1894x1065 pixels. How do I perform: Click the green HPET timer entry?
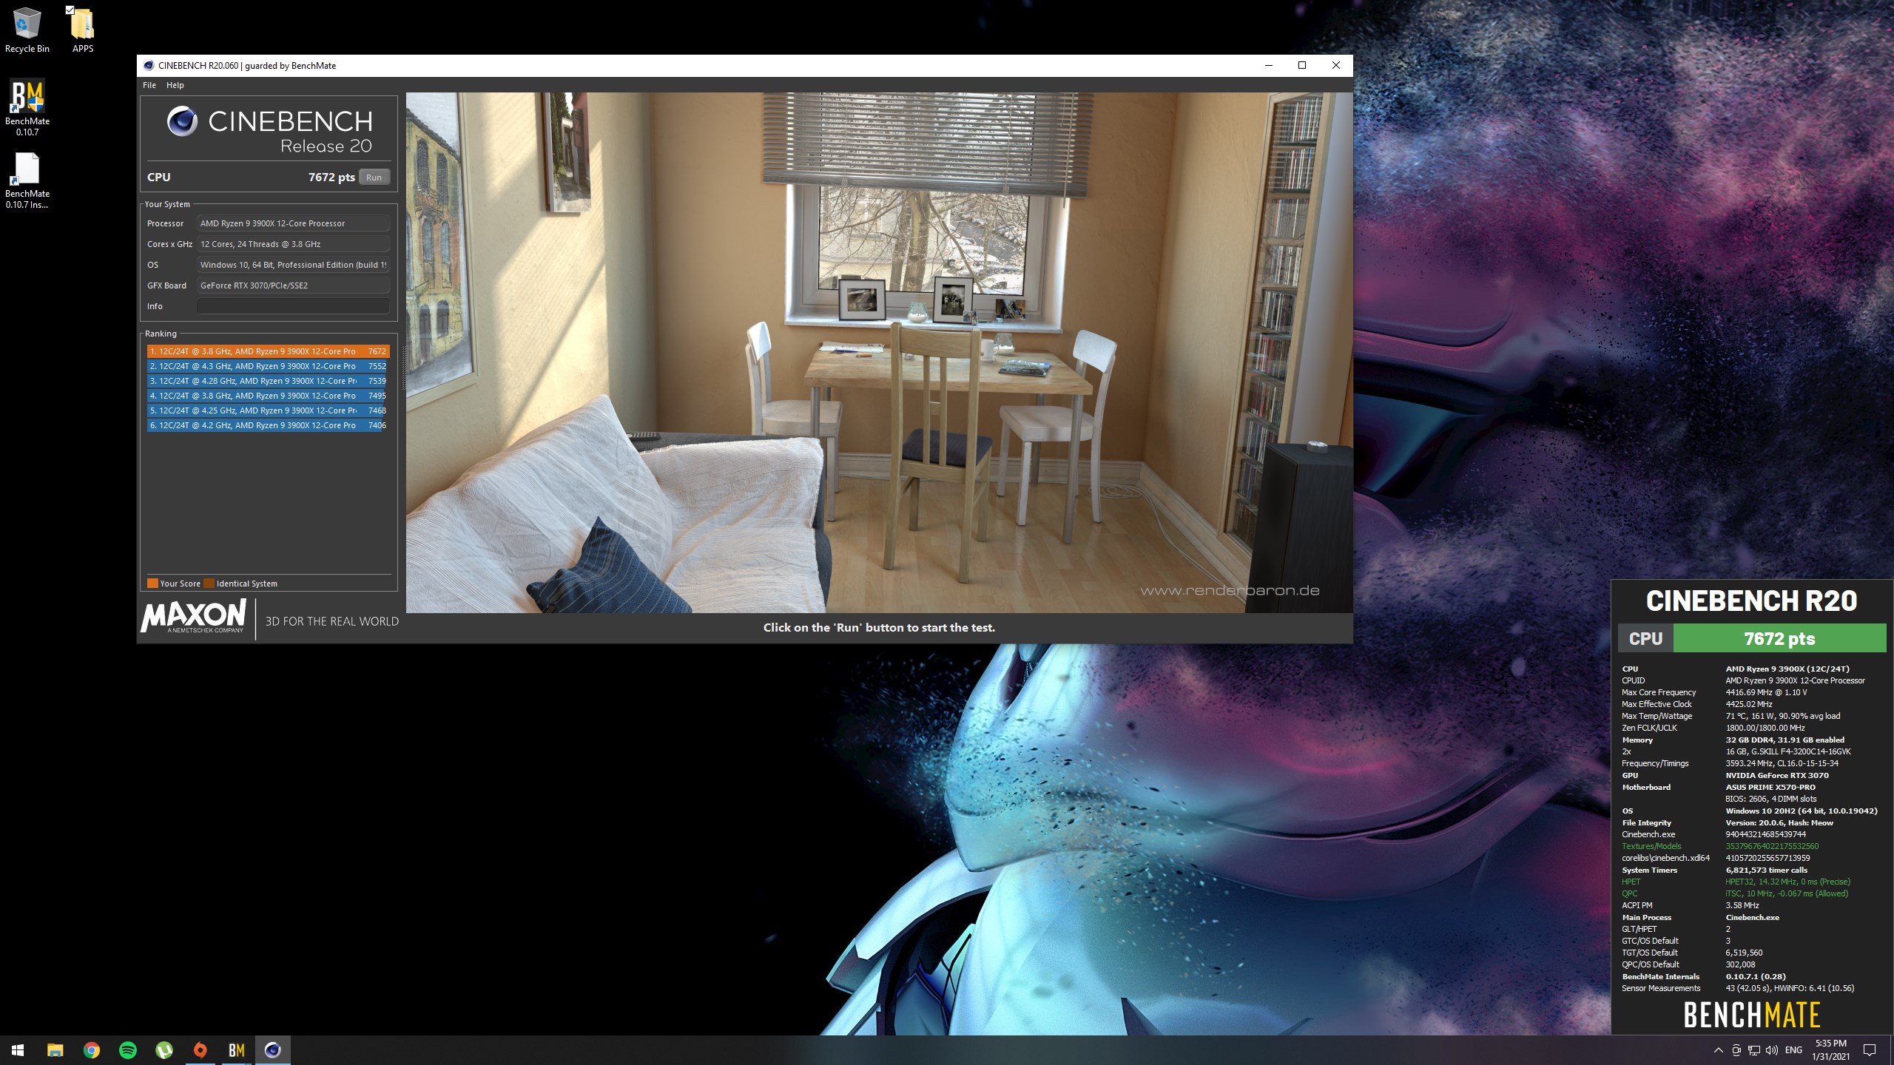click(x=1788, y=882)
